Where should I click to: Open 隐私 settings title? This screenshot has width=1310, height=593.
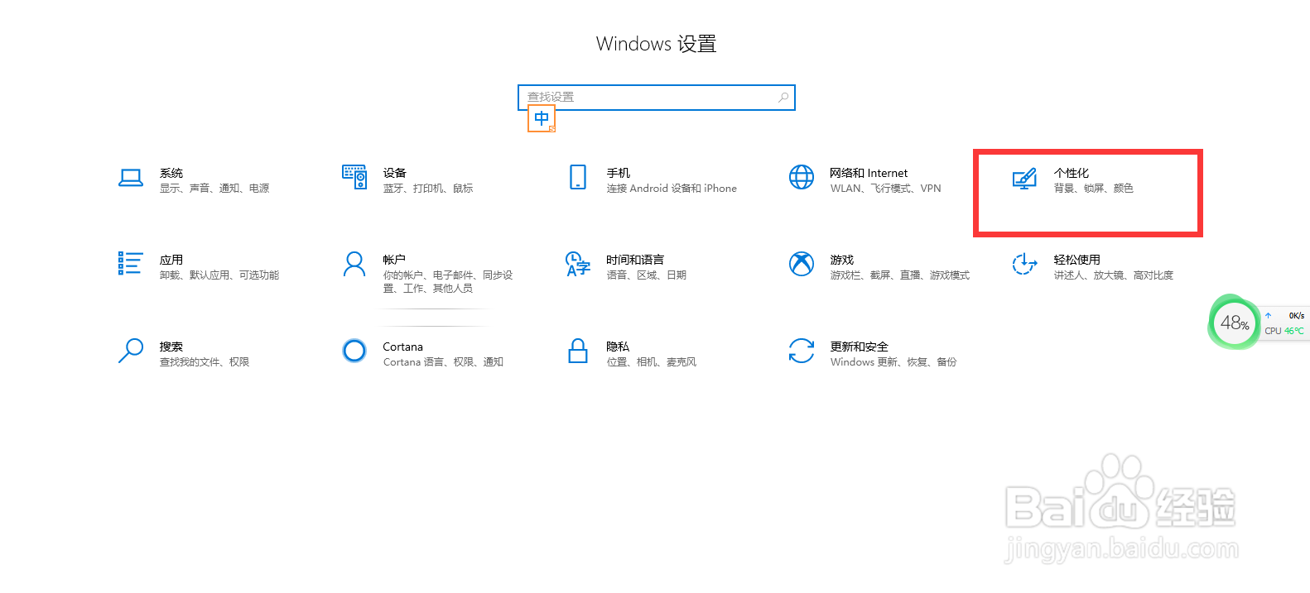pos(618,347)
